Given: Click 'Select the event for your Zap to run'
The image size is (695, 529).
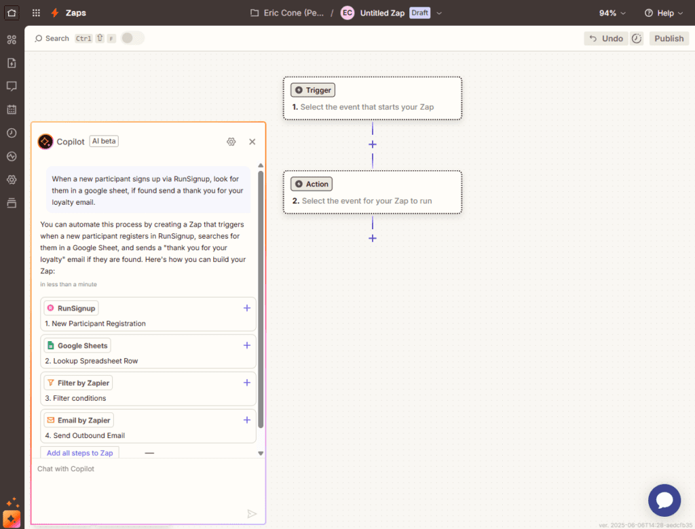Looking at the screenshot, I should pyautogui.click(x=367, y=201).
